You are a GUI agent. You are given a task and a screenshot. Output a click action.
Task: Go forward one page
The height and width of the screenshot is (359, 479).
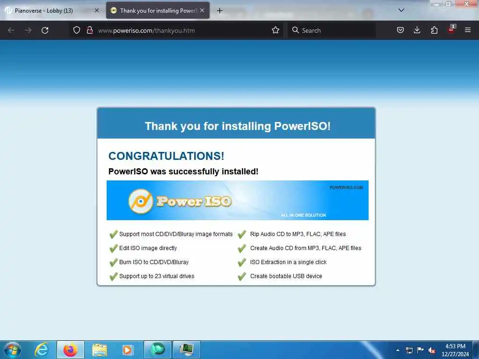click(x=28, y=30)
